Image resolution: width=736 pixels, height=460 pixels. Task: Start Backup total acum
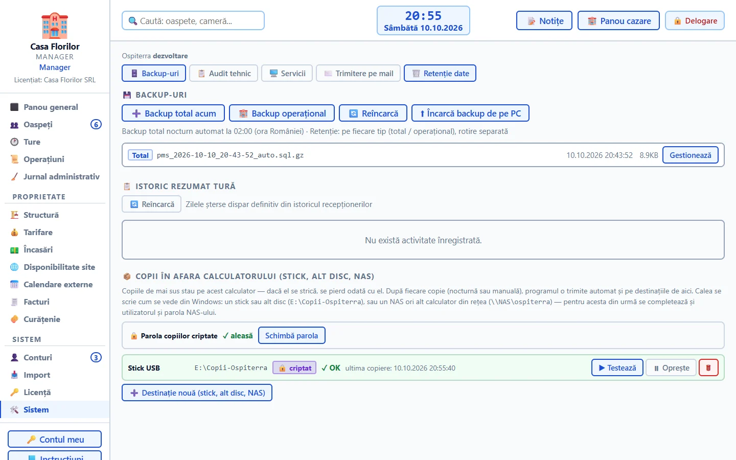tap(173, 113)
